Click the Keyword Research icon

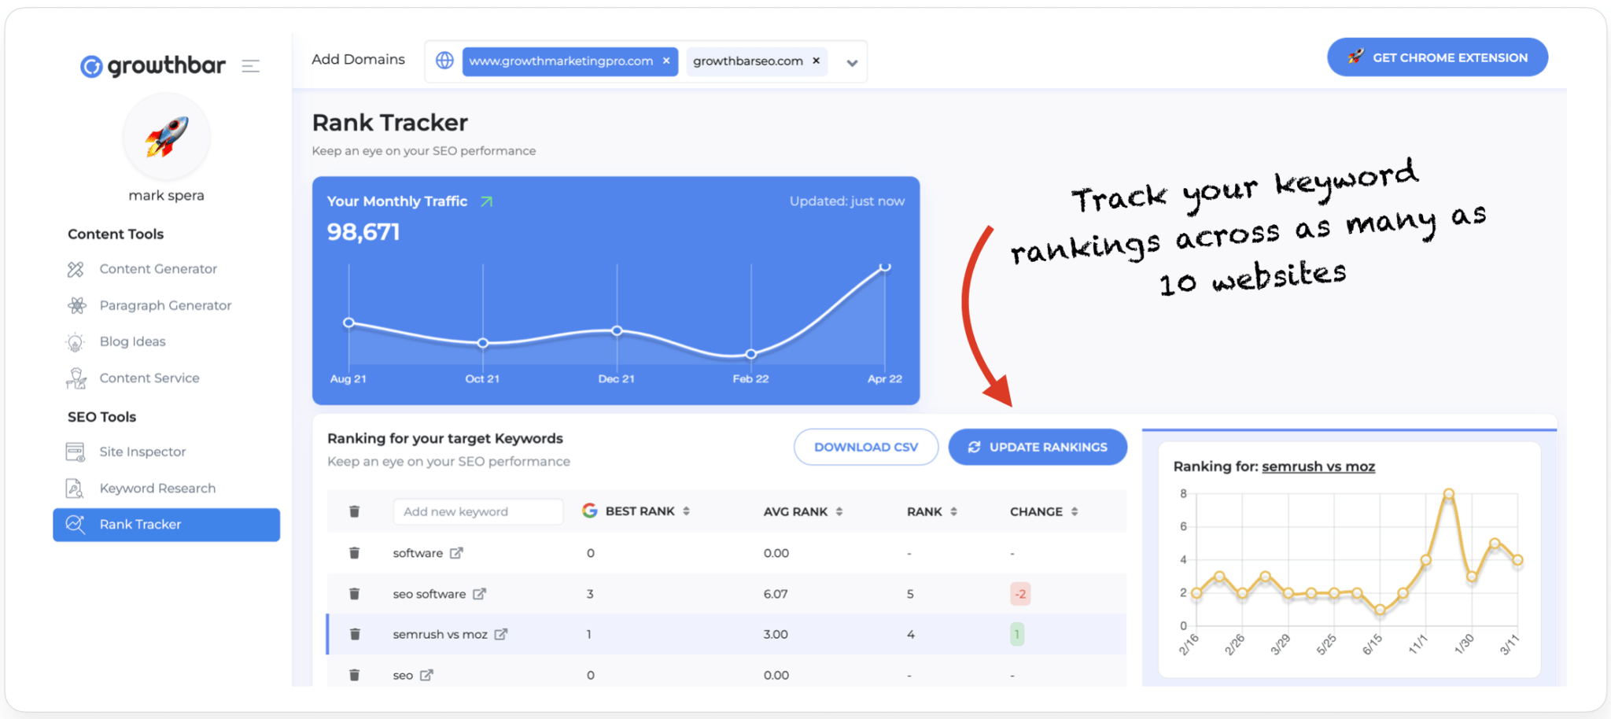[x=75, y=489]
